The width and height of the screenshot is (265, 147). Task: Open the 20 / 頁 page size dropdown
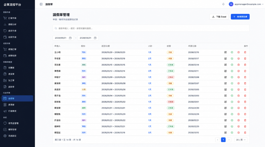click(x=241, y=140)
